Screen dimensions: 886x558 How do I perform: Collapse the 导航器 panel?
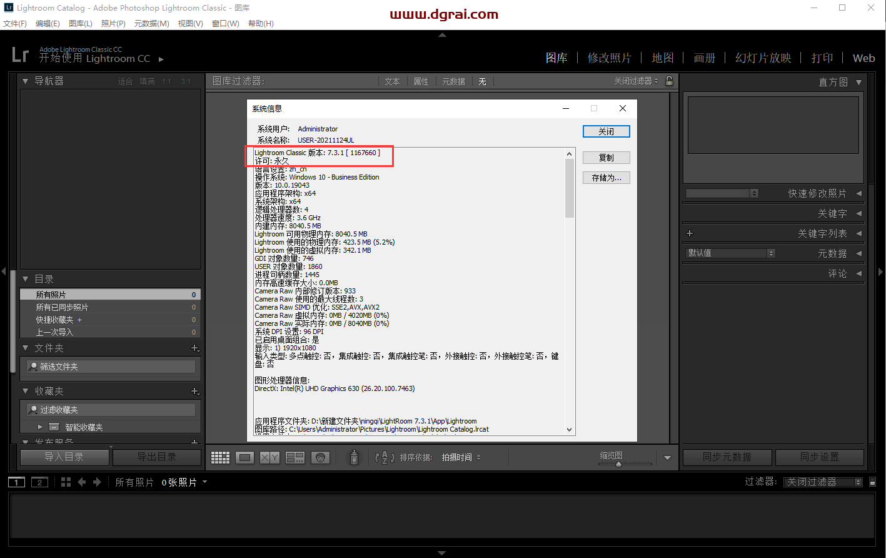[26, 81]
